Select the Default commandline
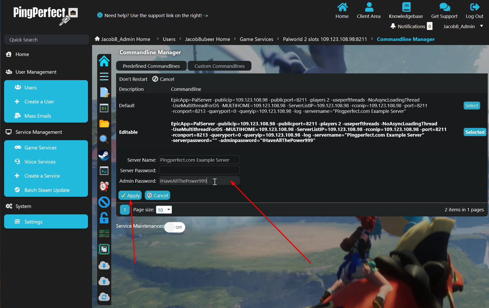This screenshot has height=308, width=489. (472, 105)
